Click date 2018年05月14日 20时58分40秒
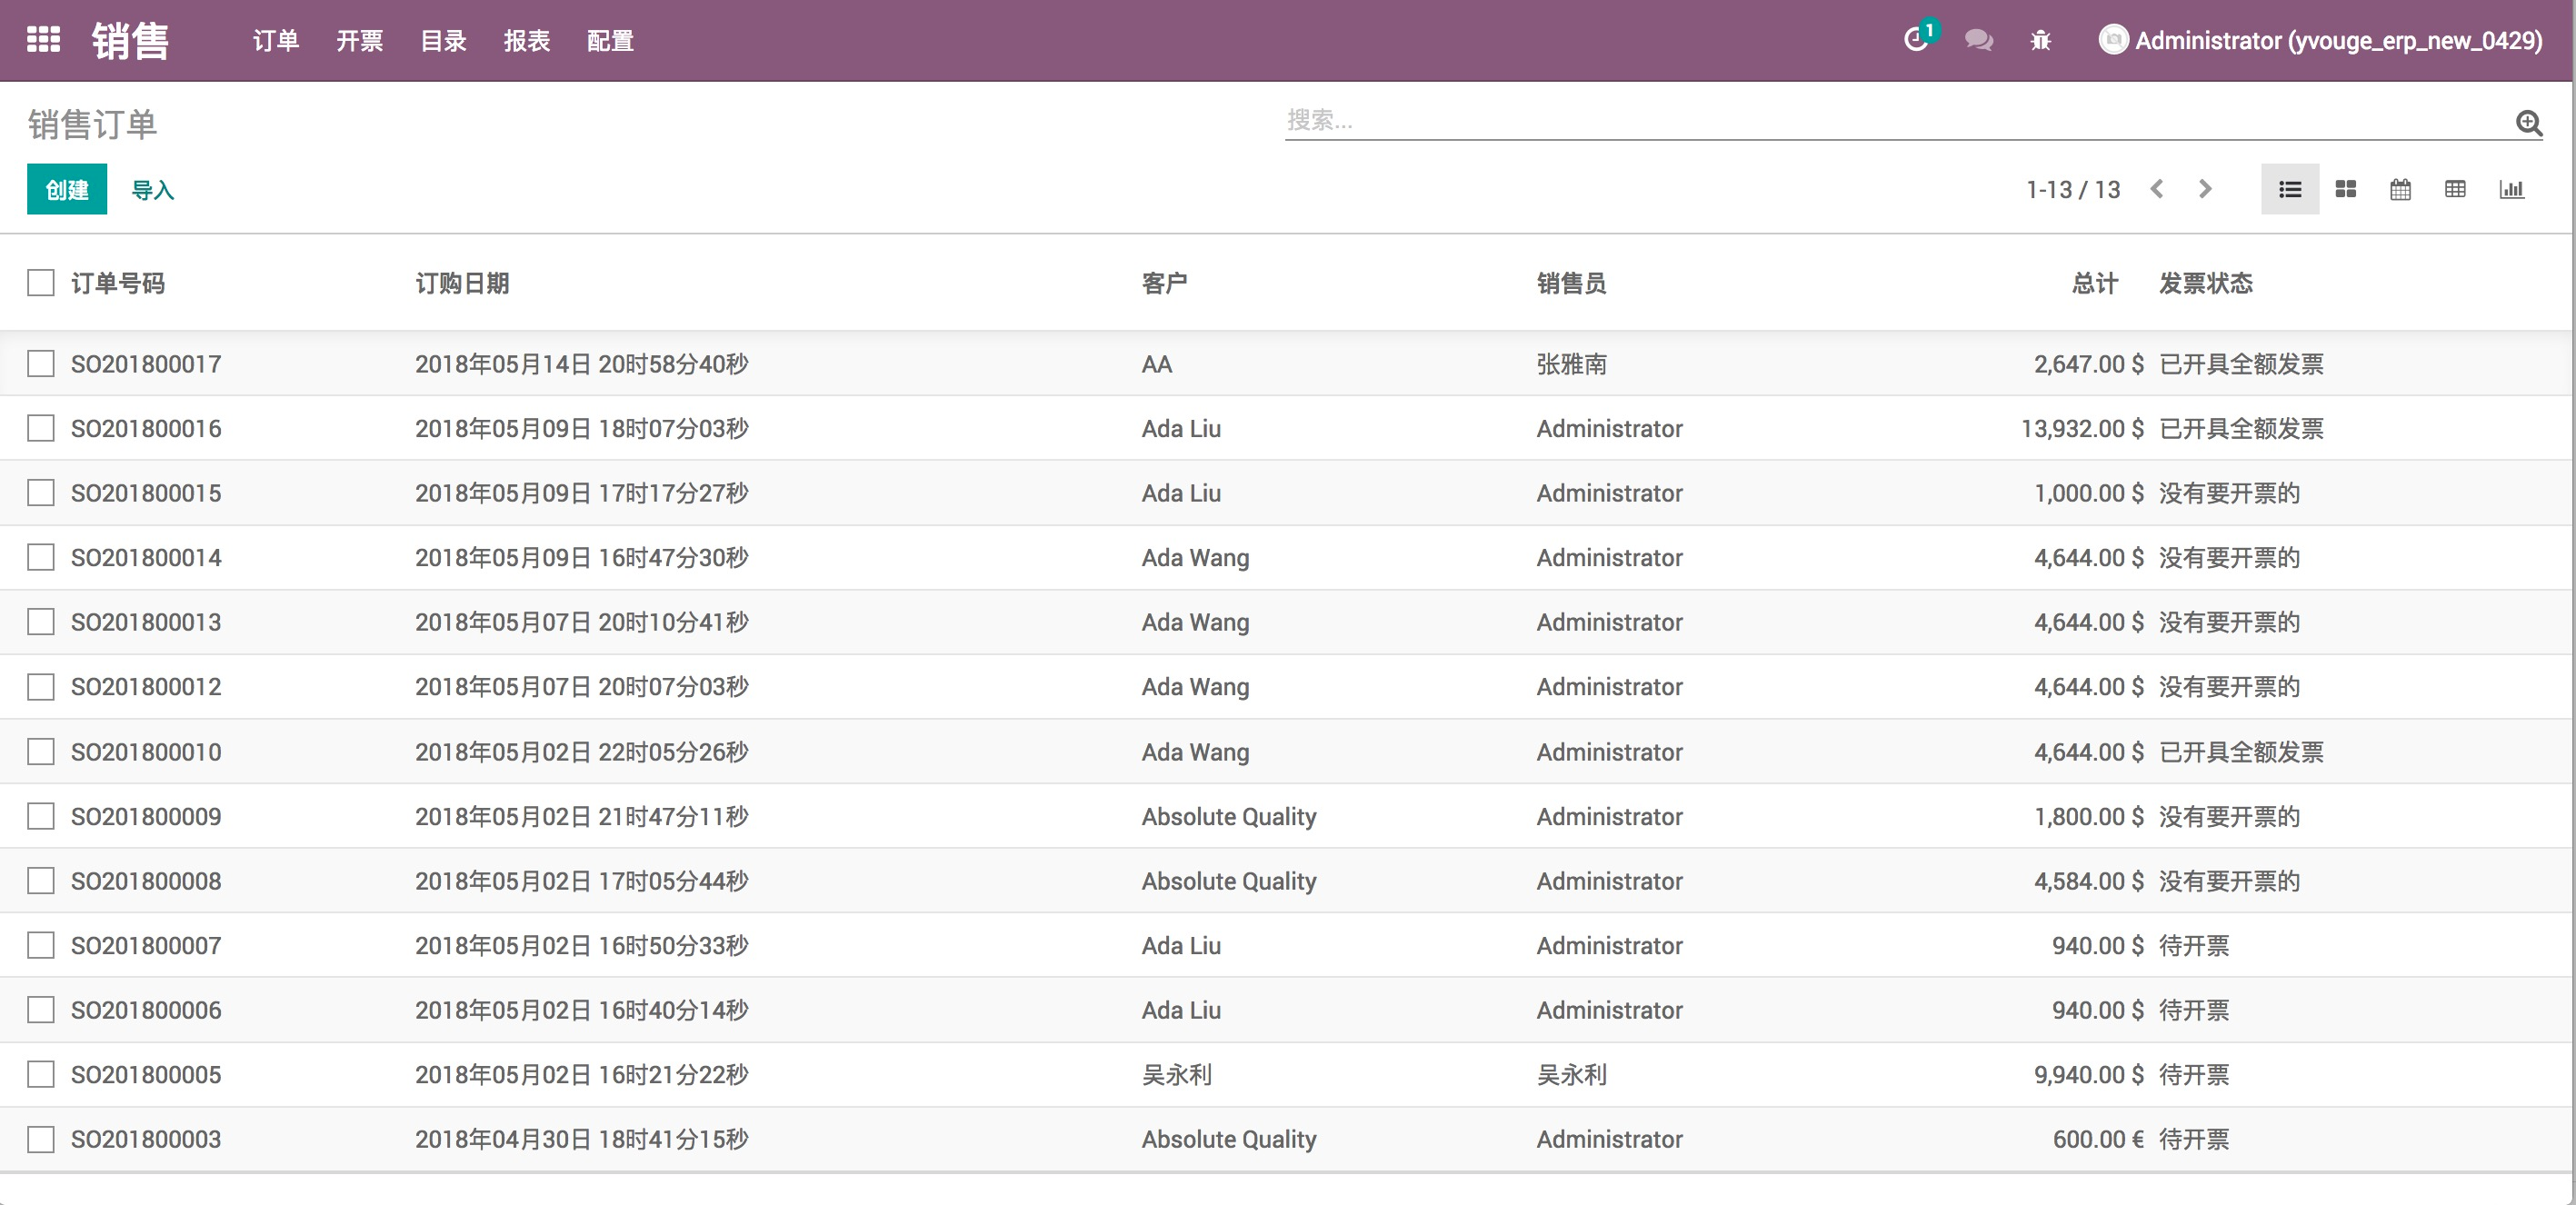Viewport: 2576px width, 1205px height. pos(582,364)
